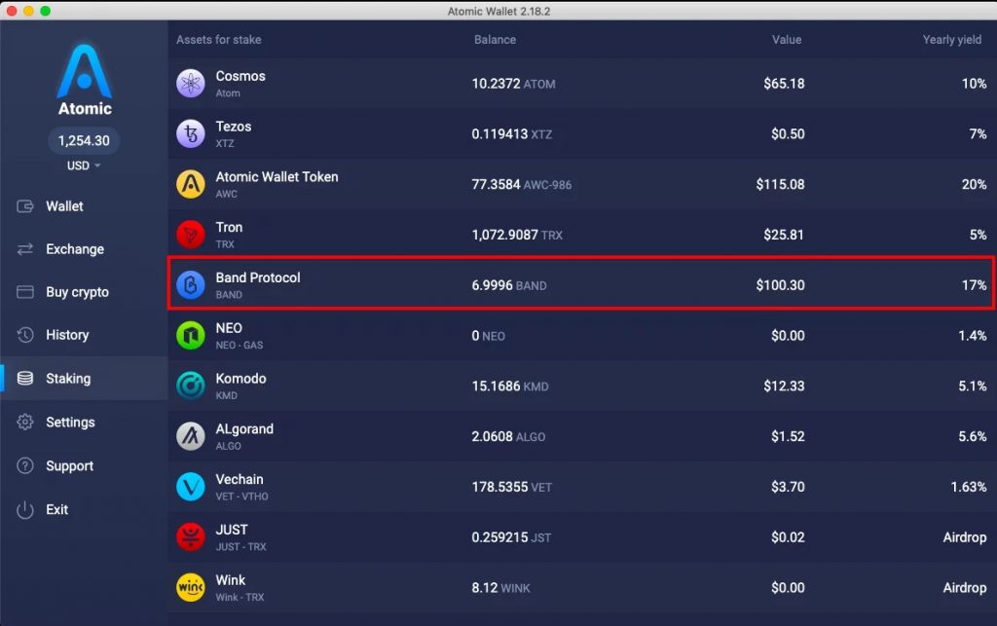Click the Tron coin icon
The width and height of the screenshot is (997, 626).
click(190, 235)
